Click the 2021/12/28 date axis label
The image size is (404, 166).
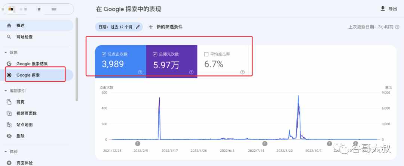click(112, 151)
